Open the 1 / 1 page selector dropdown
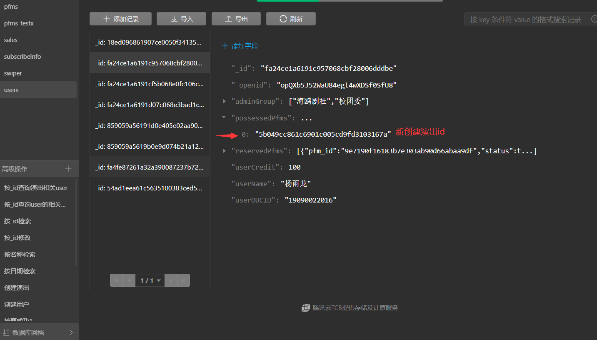The image size is (597, 340). pyautogui.click(x=150, y=280)
